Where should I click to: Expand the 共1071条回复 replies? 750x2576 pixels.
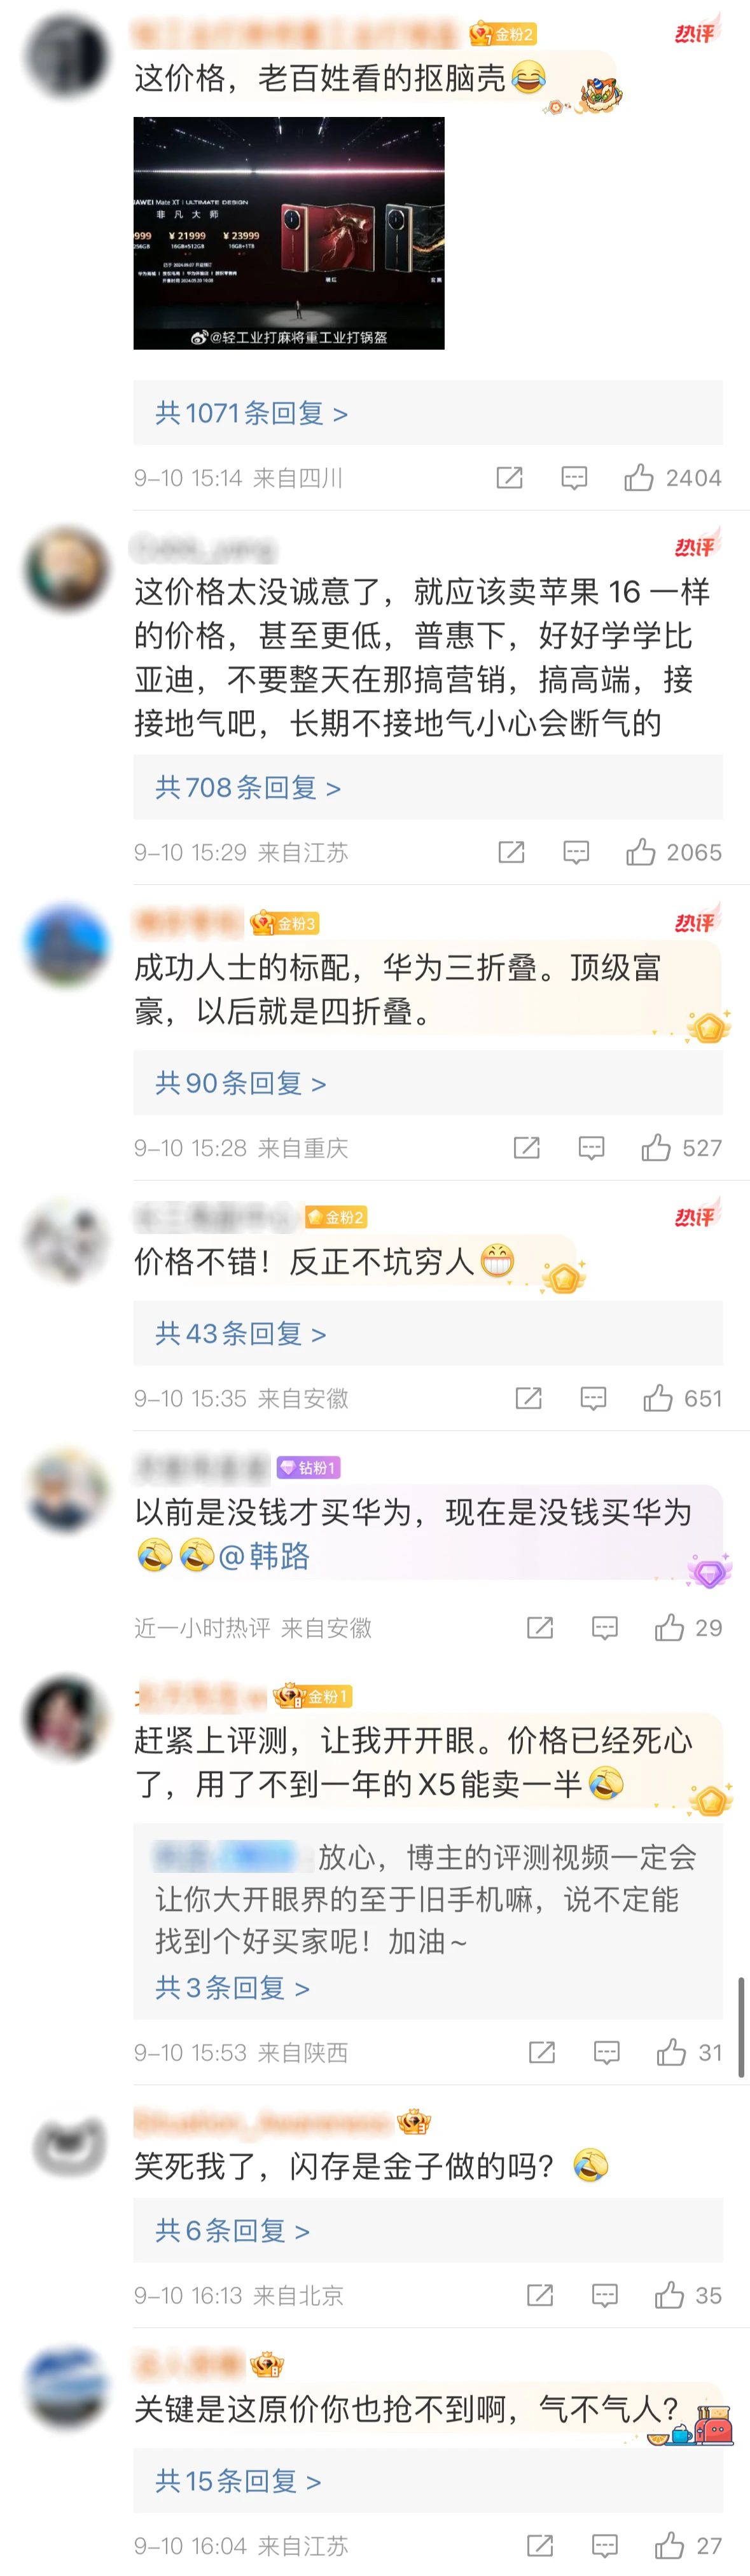tap(251, 413)
